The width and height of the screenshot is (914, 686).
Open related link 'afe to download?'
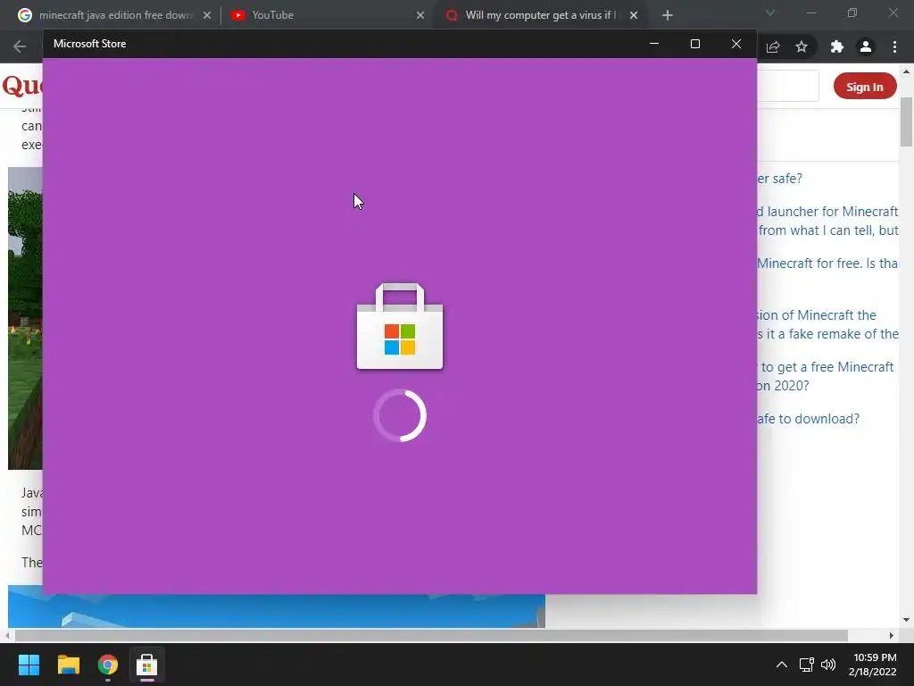tap(808, 419)
